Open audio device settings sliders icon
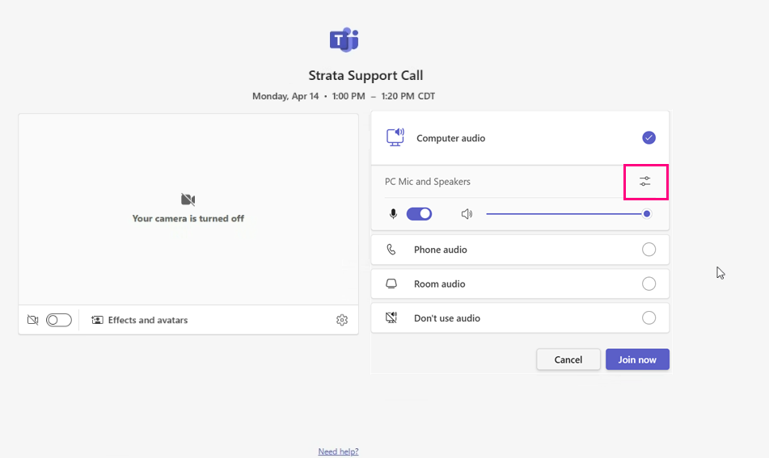Screen dimensions: 769x458 point(645,182)
